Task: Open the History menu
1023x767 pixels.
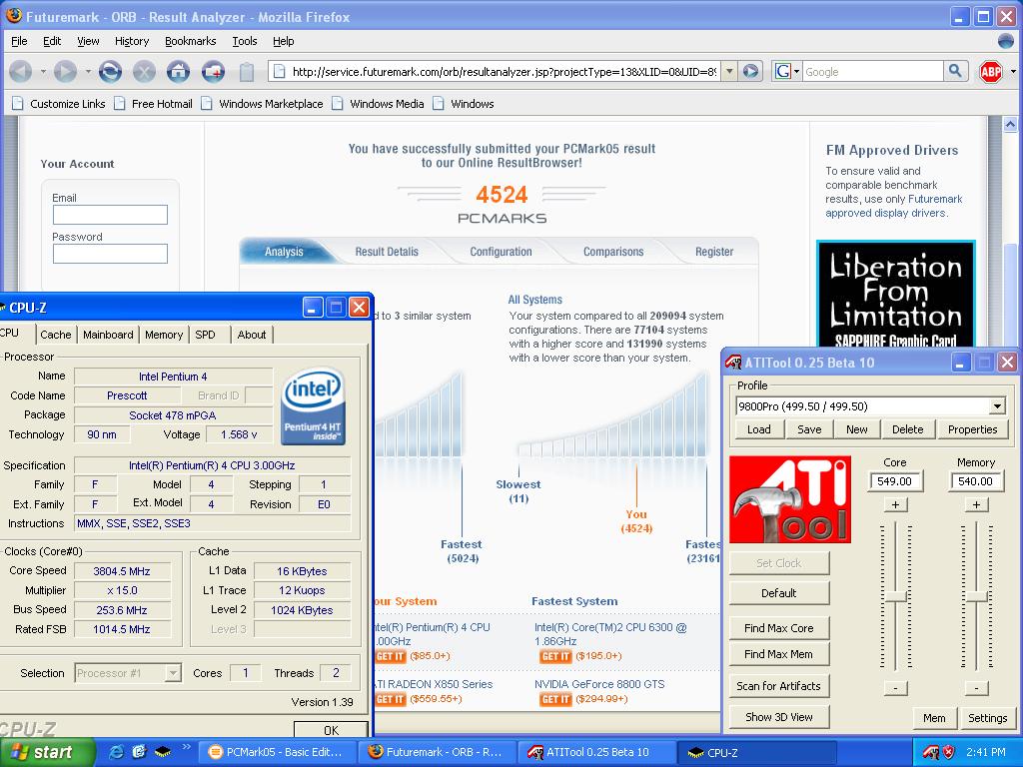Action: (132, 41)
